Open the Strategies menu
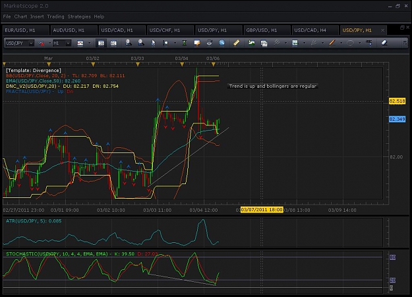The width and height of the screenshot is (412, 297). 79,16
